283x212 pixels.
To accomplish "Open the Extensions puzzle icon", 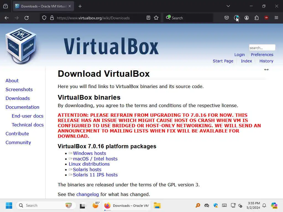I will tap(256, 18).
